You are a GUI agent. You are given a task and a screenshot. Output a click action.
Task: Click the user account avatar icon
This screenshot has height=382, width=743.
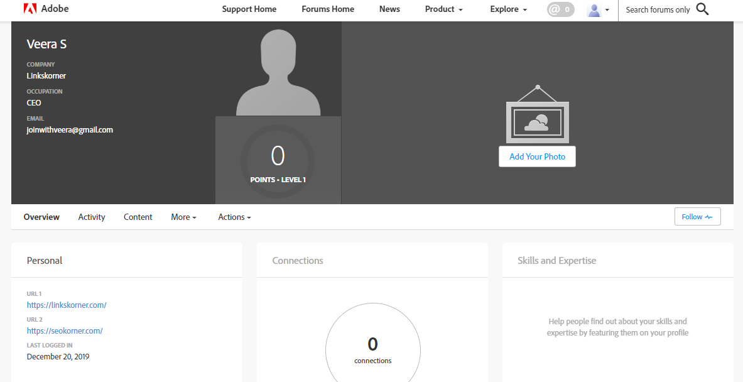point(594,9)
